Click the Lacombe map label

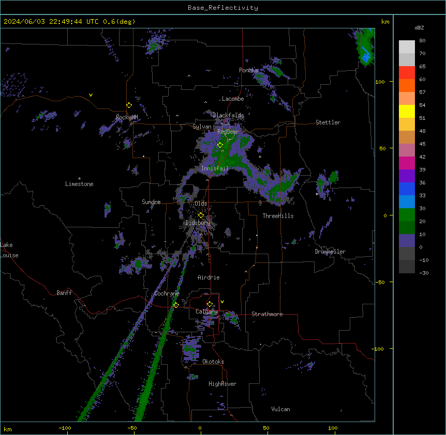[233, 99]
